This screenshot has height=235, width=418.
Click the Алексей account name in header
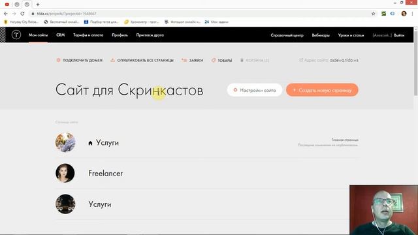pos(382,35)
